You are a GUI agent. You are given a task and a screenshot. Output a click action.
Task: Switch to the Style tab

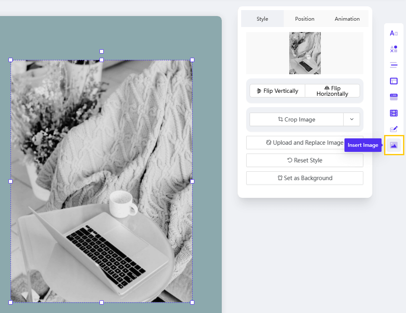pyautogui.click(x=262, y=19)
